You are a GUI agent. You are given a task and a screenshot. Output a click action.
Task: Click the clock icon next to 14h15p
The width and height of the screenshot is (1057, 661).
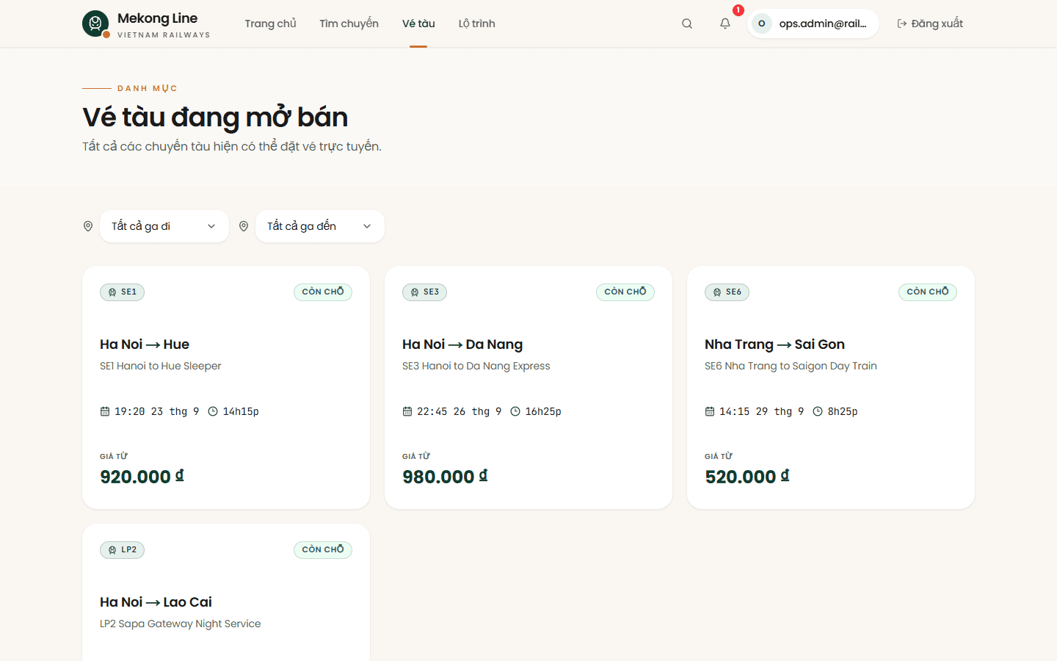click(213, 411)
